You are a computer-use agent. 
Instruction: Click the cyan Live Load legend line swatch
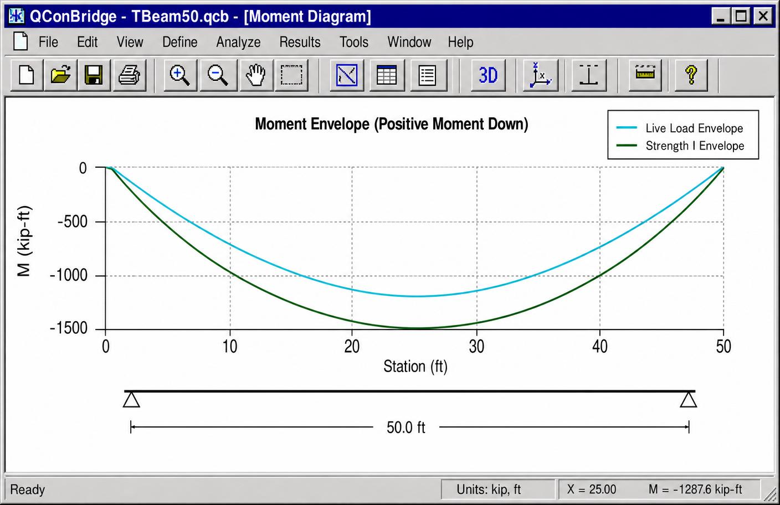tap(627, 128)
